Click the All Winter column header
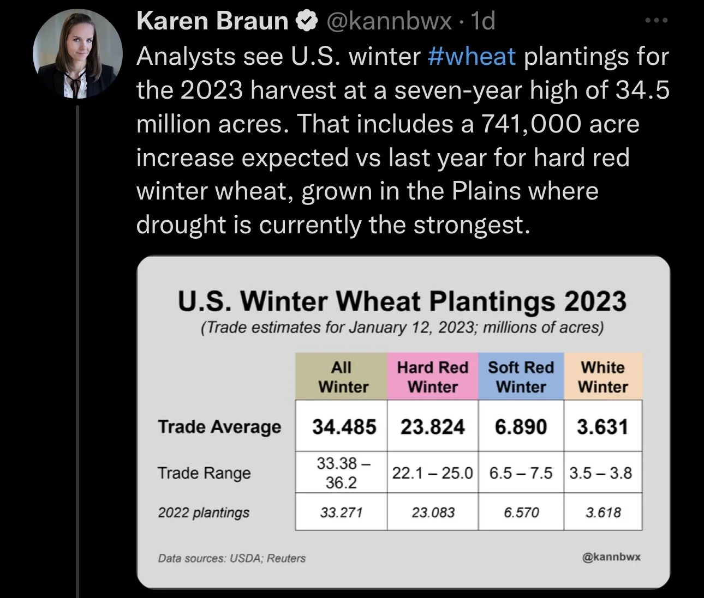This screenshot has height=598, width=704. (342, 377)
